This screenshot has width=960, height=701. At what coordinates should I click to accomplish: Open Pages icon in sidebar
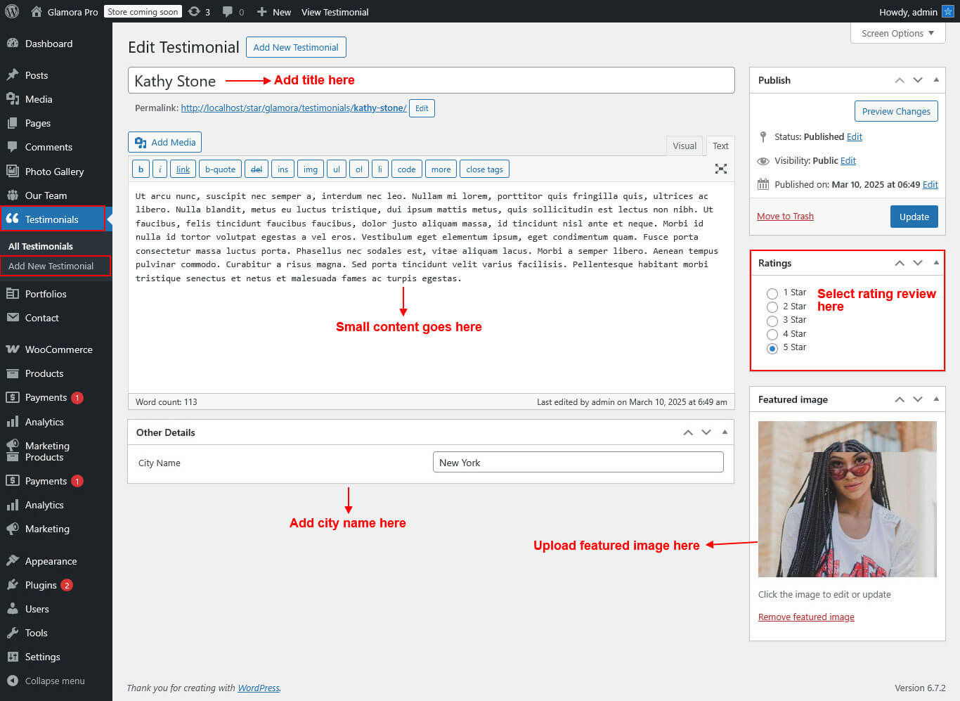pos(12,122)
